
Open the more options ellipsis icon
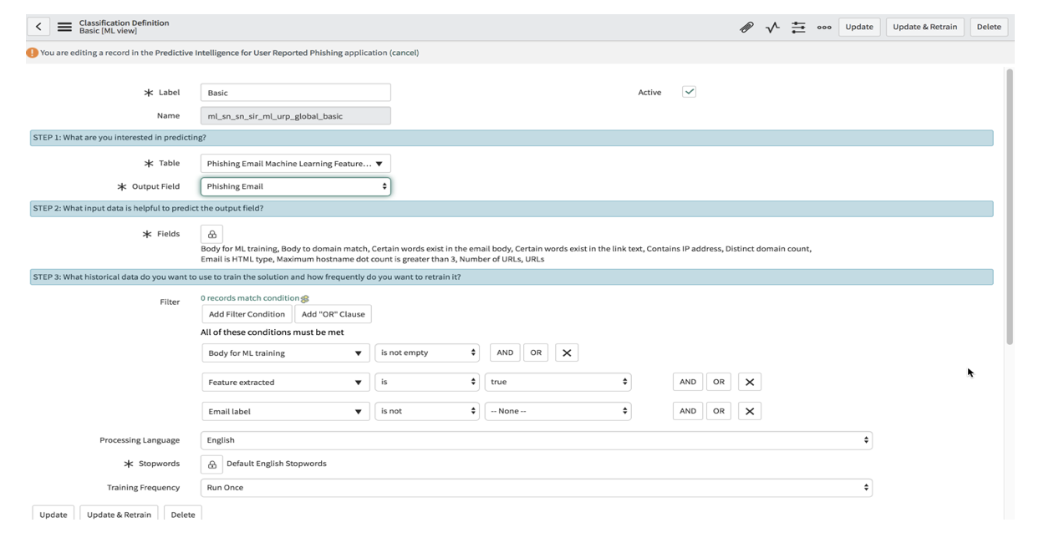click(x=824, y=28)
